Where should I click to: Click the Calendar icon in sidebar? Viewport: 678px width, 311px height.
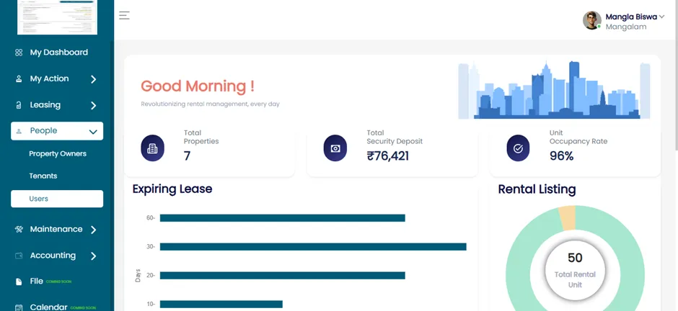(x=19, y=307)
